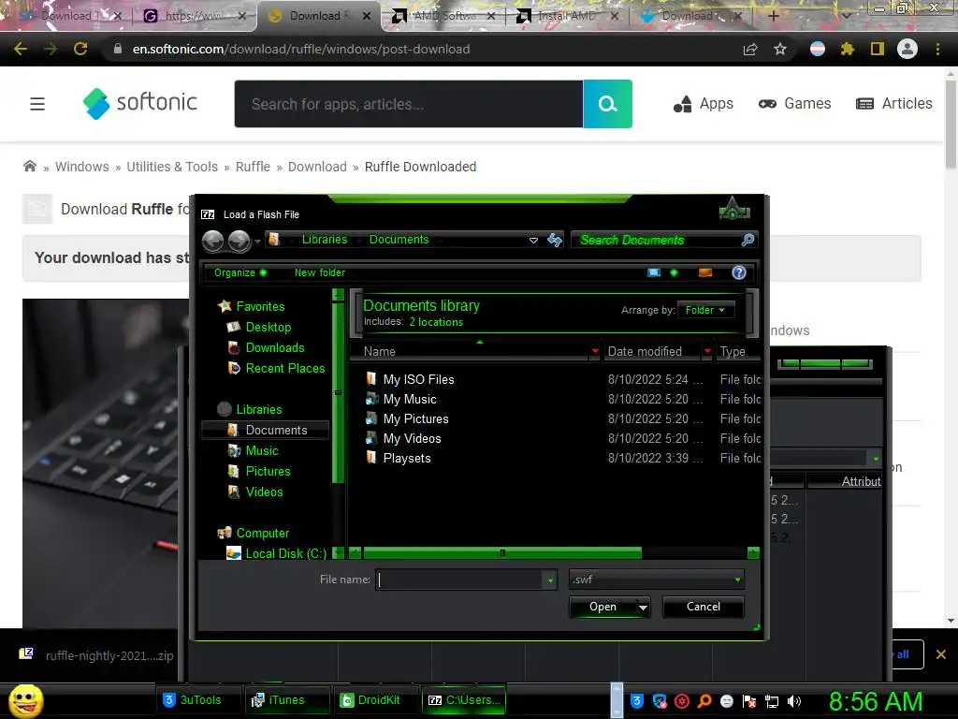Open Arrange by Folder dropdown
The image size is (958, 719).
704,310
